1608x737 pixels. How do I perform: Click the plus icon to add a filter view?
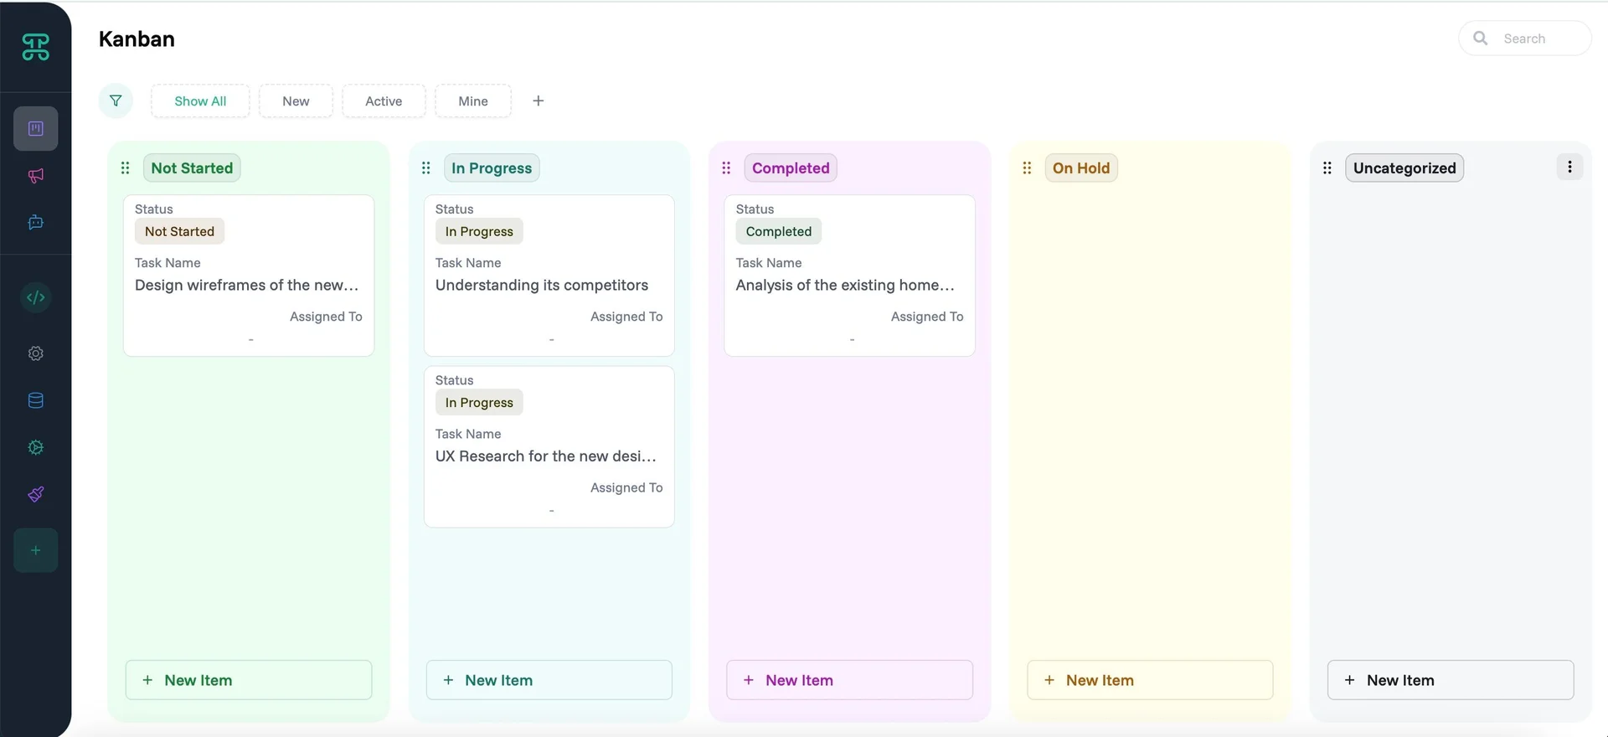pyautogui.click(x=539, y=100)
